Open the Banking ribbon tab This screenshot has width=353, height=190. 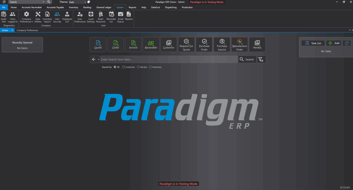tap(87, 7)
